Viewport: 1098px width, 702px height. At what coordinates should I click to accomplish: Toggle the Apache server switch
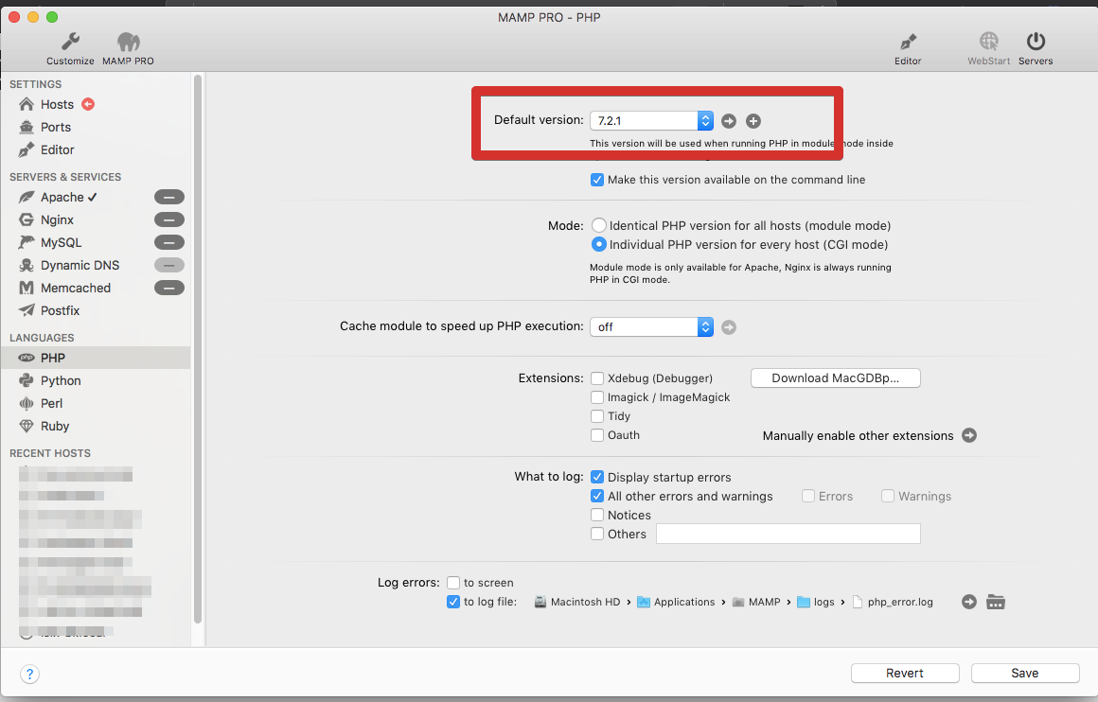[x=169, y=198]
